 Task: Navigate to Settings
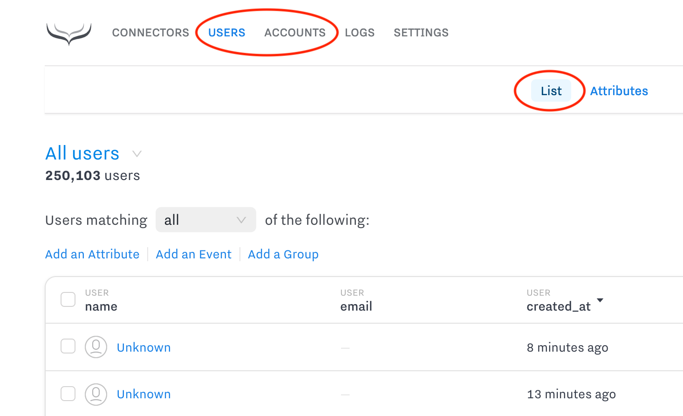click(x=421, y=33)
